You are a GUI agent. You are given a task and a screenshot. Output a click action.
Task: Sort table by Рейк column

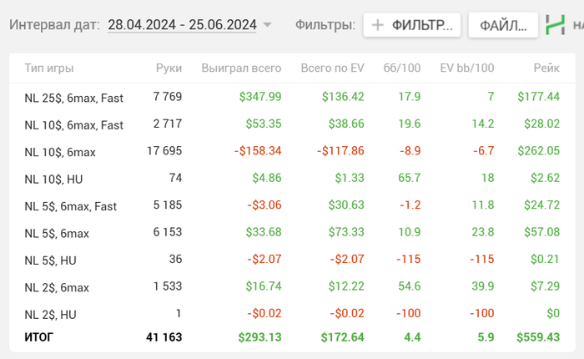point(546,68)
